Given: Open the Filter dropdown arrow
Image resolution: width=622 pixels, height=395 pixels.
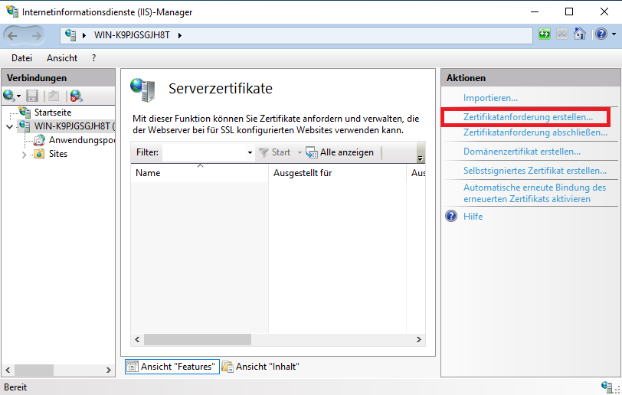Looking at the screenshot, I should coord(250,153).
